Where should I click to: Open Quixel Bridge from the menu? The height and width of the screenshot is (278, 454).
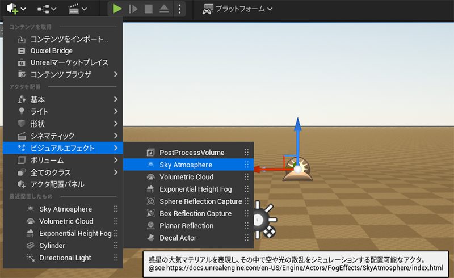[x=51, y=50]
